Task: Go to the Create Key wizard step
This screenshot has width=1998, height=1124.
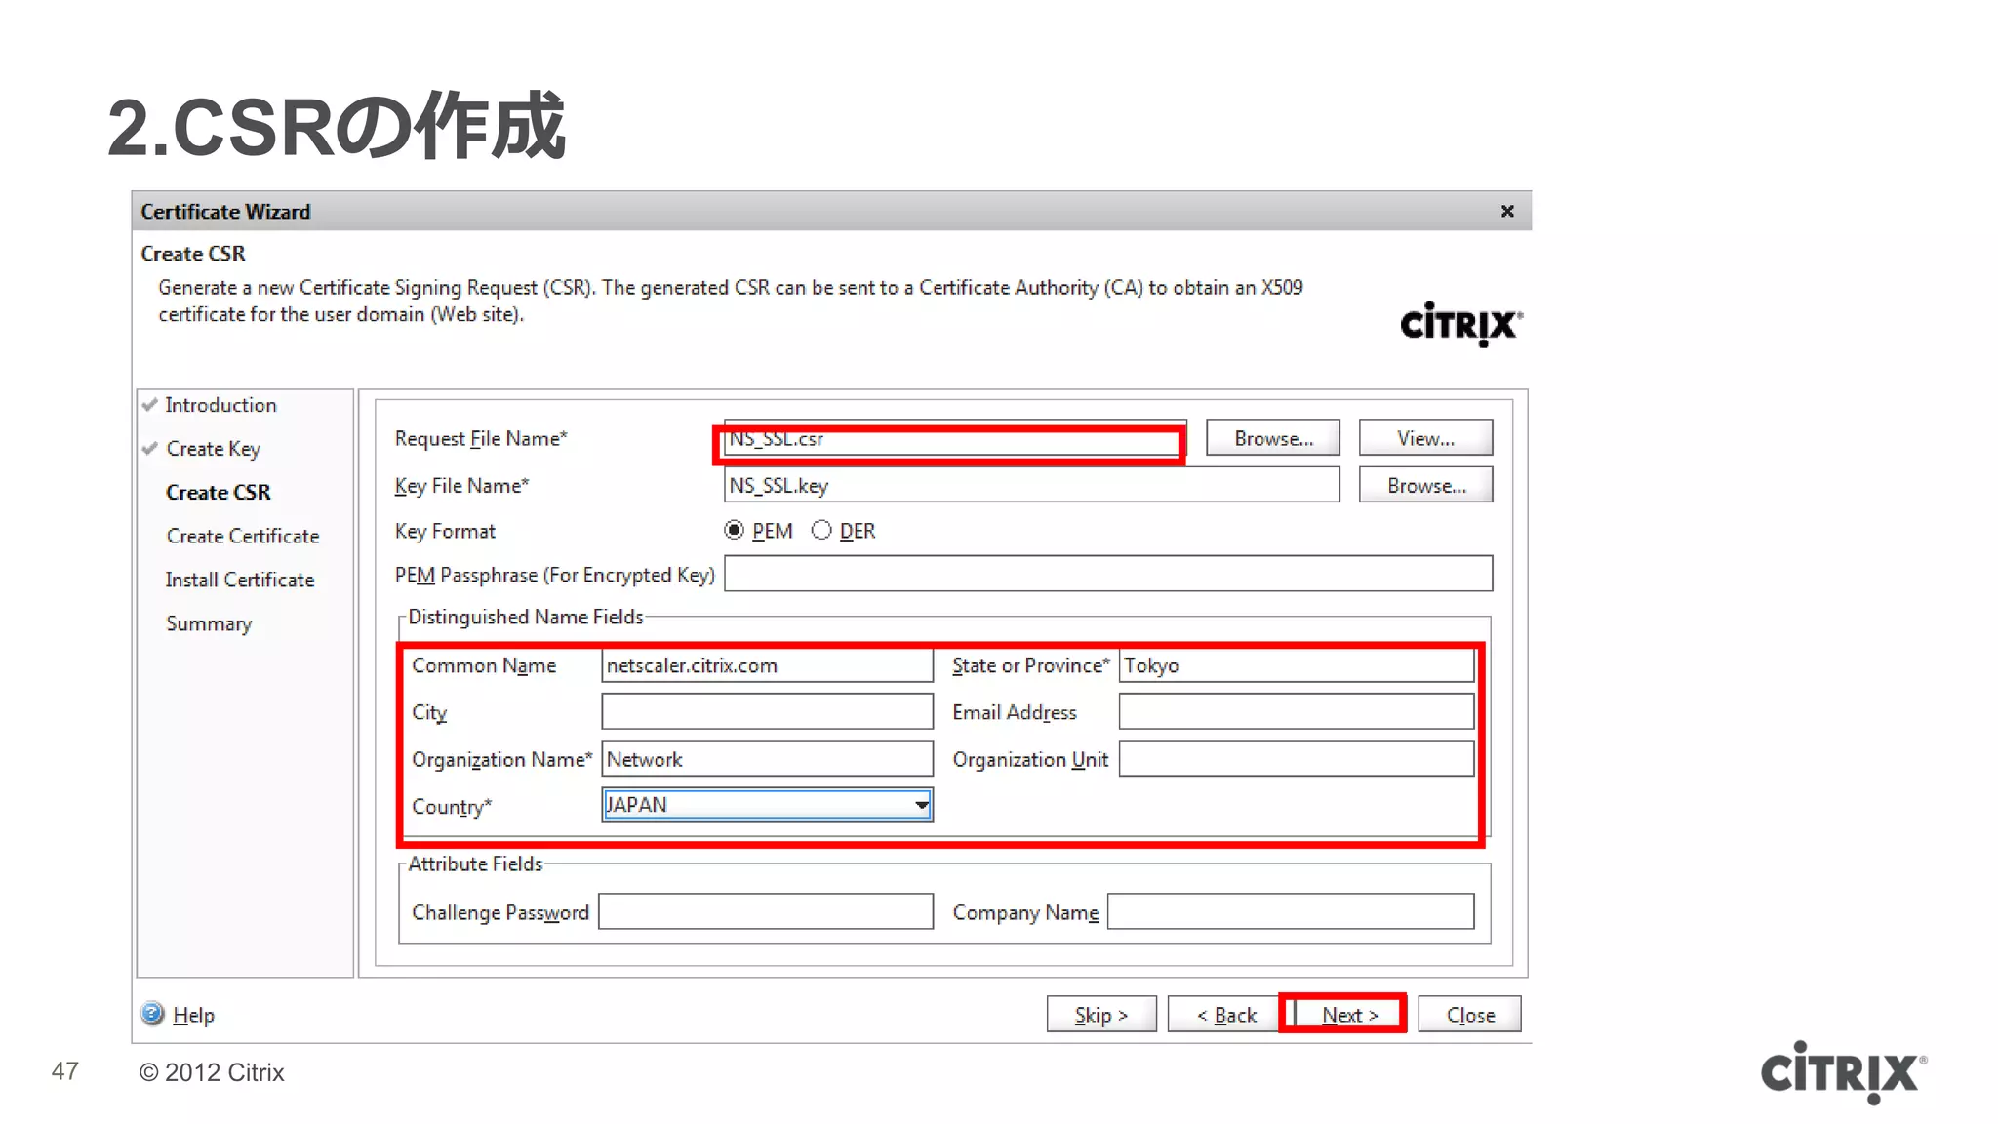Action: pos(213,449)
